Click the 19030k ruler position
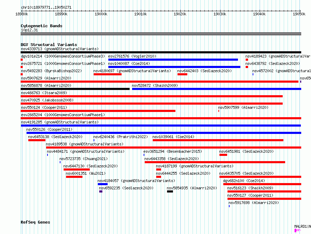311x234 pixels. pos(220,14)
